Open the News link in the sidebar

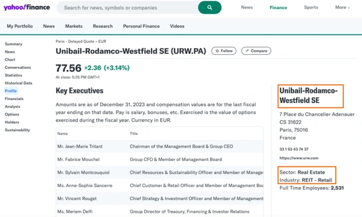[x=10, y=52]
